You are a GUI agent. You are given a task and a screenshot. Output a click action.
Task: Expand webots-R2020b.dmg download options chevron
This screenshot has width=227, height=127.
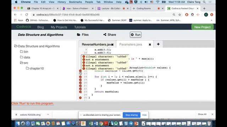(x=48, y=115)
